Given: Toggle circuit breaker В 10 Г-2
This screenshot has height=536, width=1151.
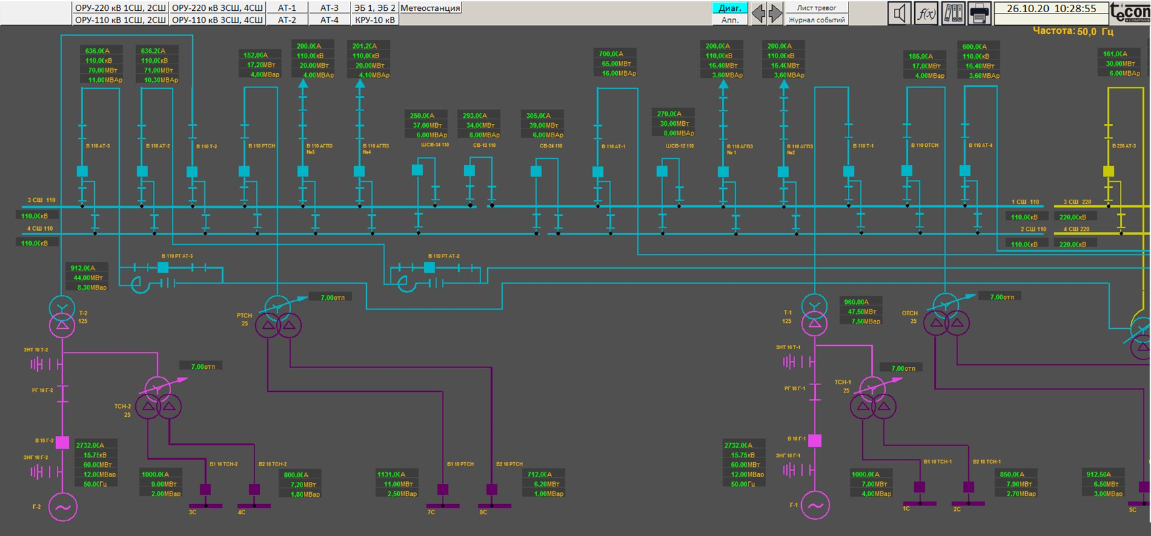Looking at the screenshot, I should [62, 443].
